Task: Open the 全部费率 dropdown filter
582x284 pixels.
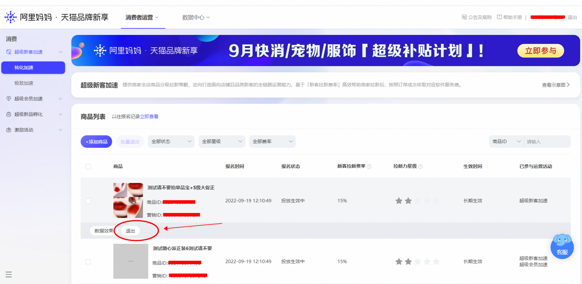Action: pyautogui.click(x=272, y=141)
